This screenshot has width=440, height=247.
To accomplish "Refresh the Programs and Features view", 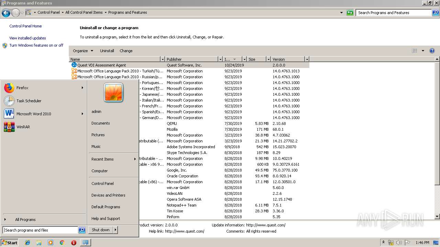I will coord(350,13).
